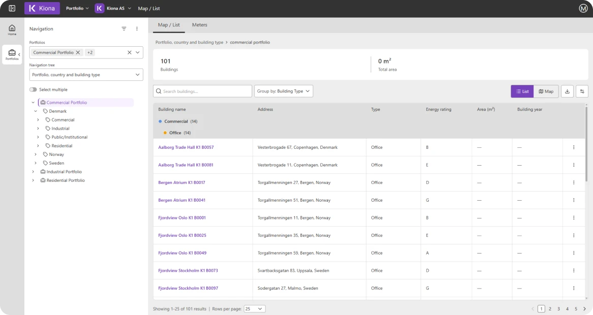Image resolution: width=593 pixels, height=315 pixels.
Task: Open Group by: Building Type dropdown
Action: click(284, 91)
